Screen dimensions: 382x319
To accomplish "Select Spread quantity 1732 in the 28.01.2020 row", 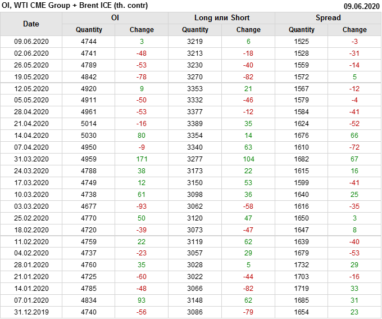I will [302, 265].
